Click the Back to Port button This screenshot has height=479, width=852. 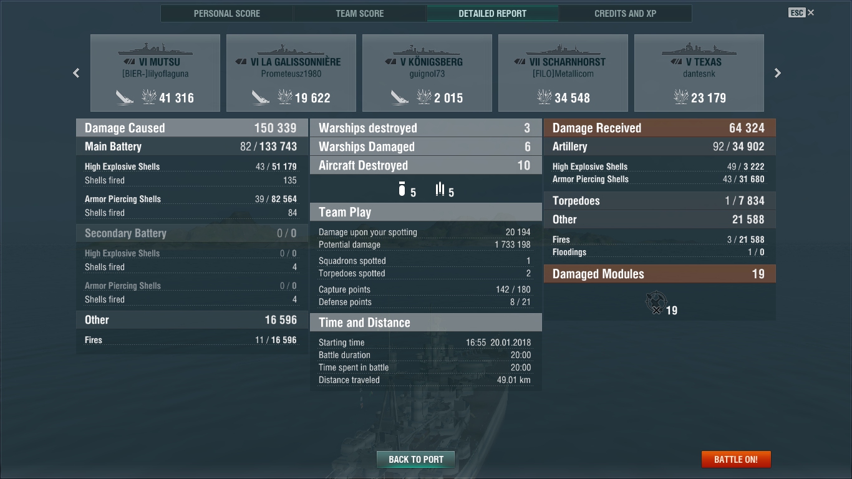click(416, 460)
